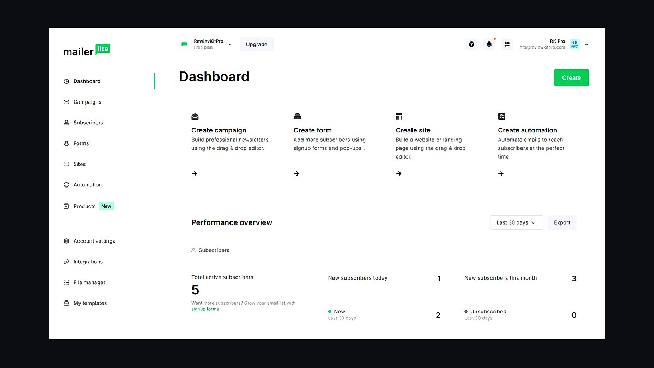Click the Create automation icon
The height and width of the screenshot is (368, 654).
pos(501,117)
